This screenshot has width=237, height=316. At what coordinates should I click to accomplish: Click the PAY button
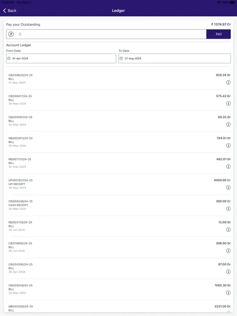tap(218, 34)
